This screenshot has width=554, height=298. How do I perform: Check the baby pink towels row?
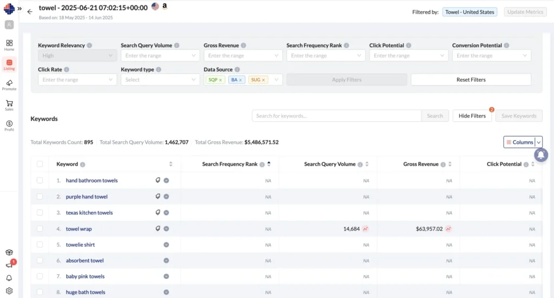(x=39, y=276)
